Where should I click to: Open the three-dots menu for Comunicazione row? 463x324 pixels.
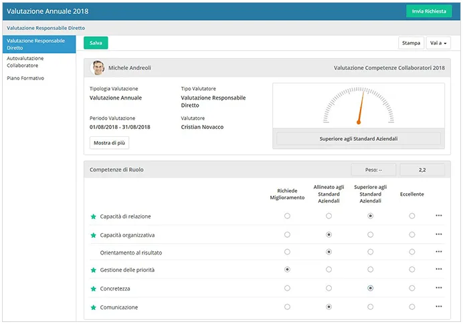coord(439,307)
